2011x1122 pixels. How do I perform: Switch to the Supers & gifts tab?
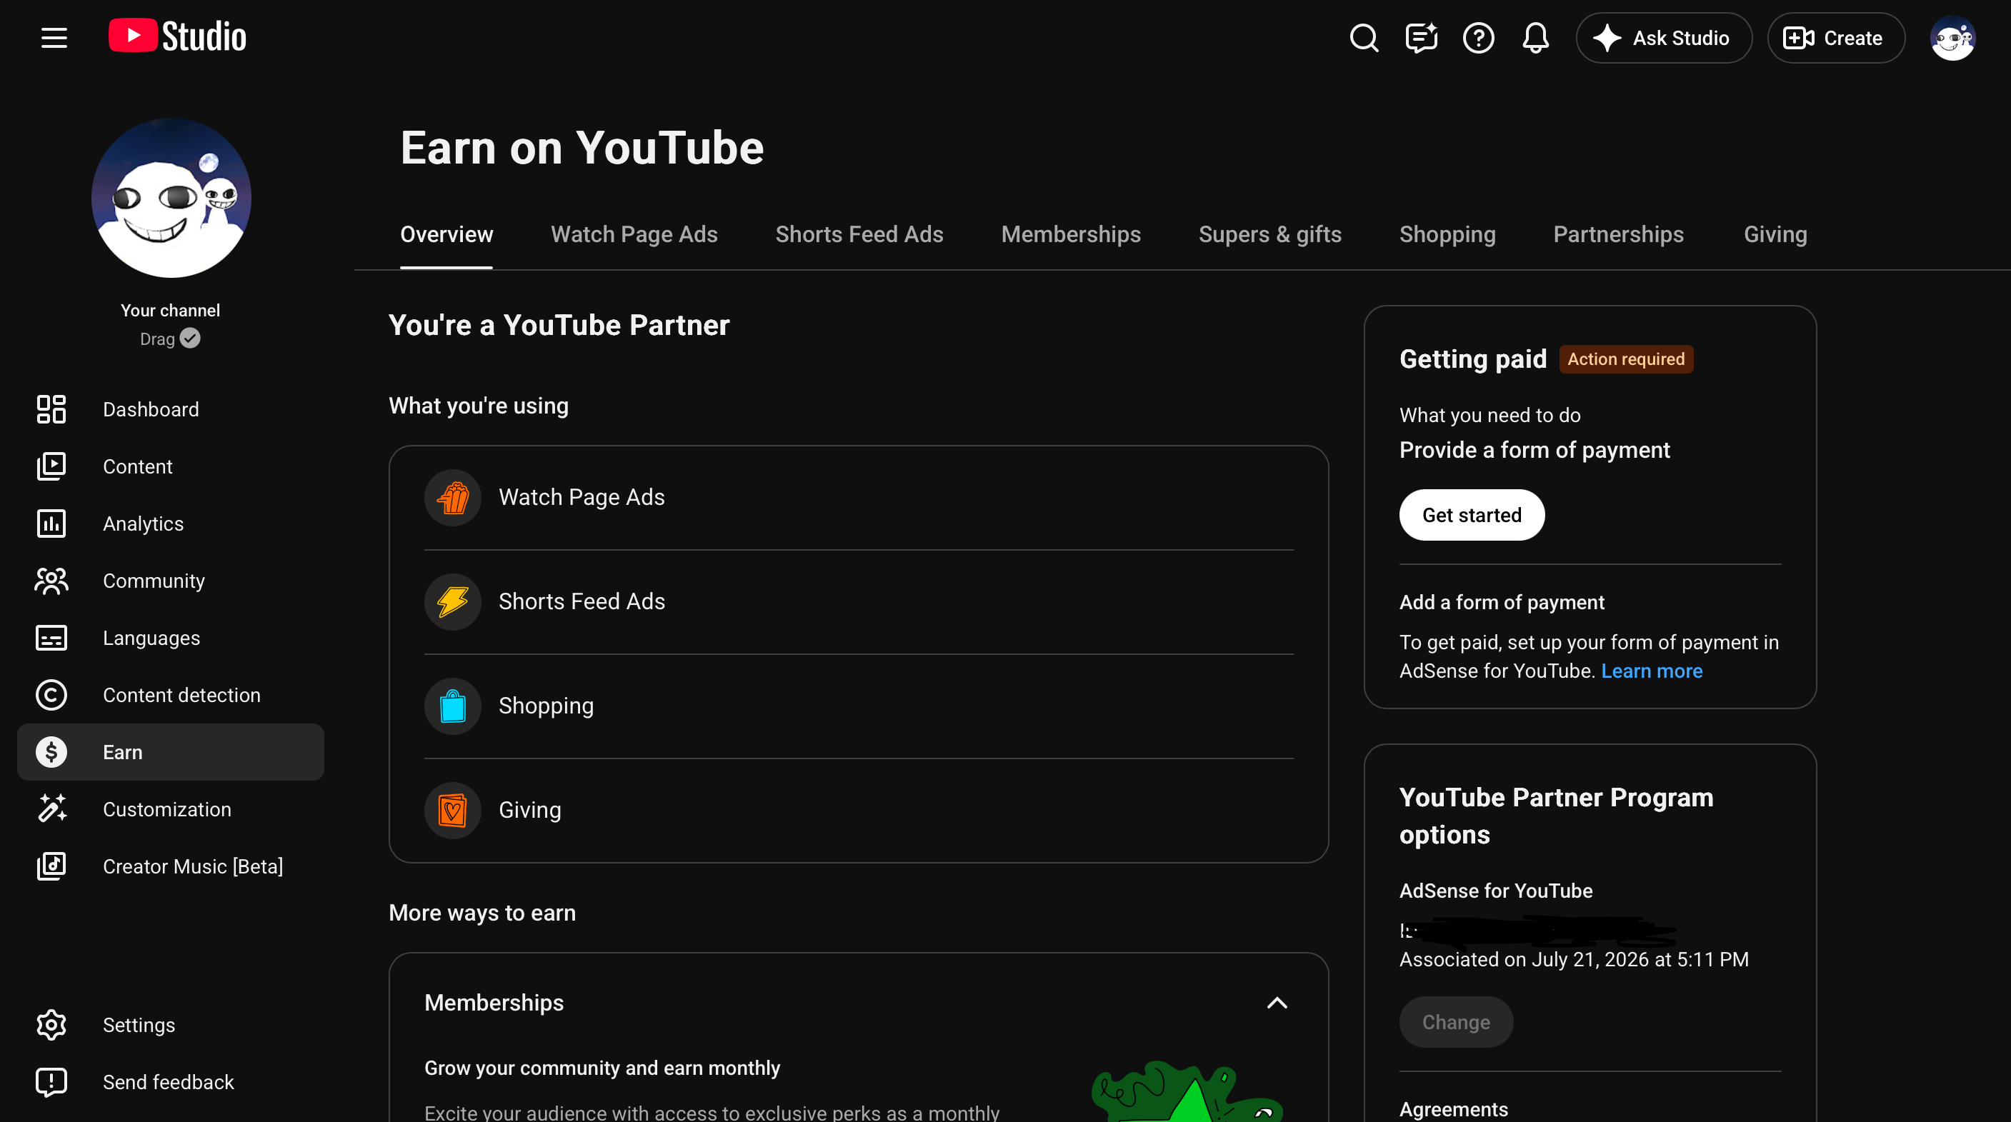tap(1269, 235)
